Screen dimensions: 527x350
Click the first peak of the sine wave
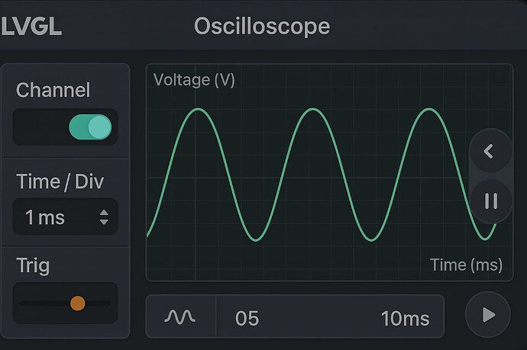(199, 110)
